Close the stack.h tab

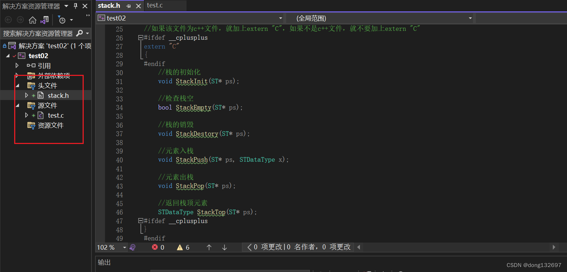[x=138, y=6]
